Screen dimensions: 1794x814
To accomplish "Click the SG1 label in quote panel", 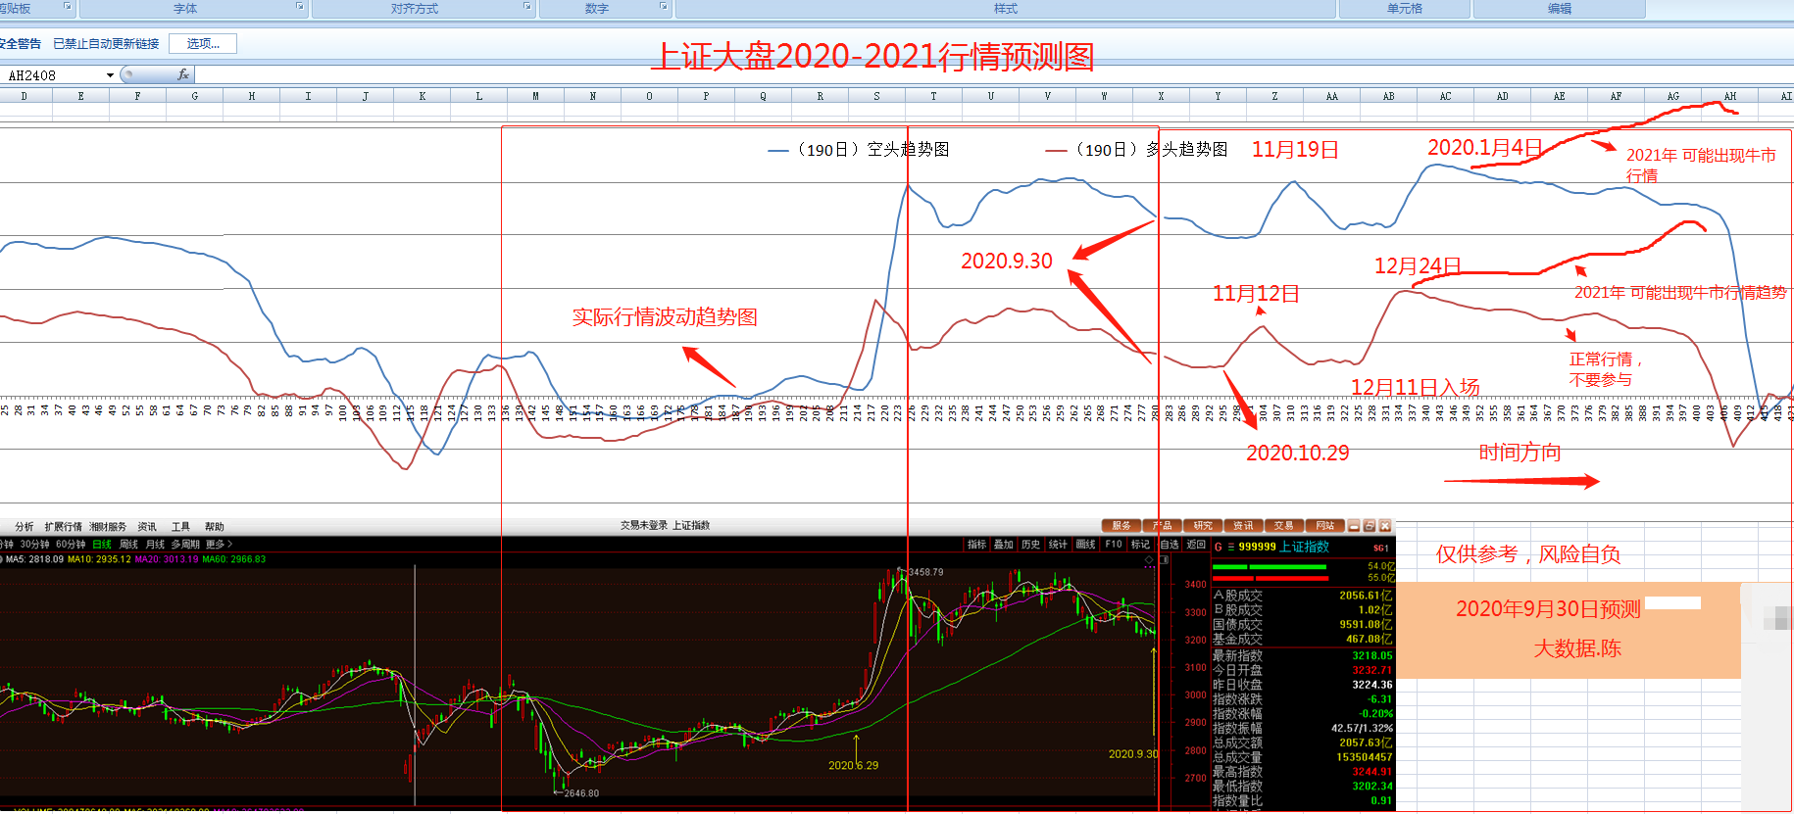I will [1380, 549].
